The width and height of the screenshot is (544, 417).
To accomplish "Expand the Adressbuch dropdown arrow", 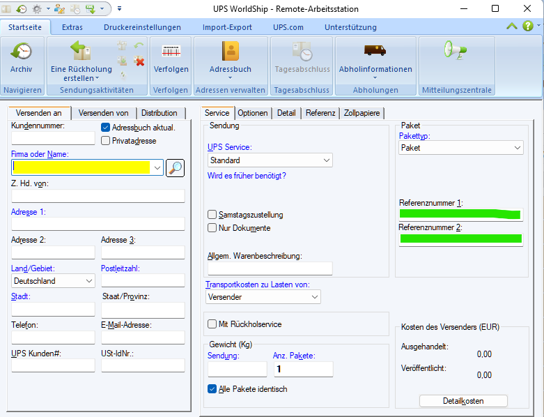I will click(x=230, y=78).
